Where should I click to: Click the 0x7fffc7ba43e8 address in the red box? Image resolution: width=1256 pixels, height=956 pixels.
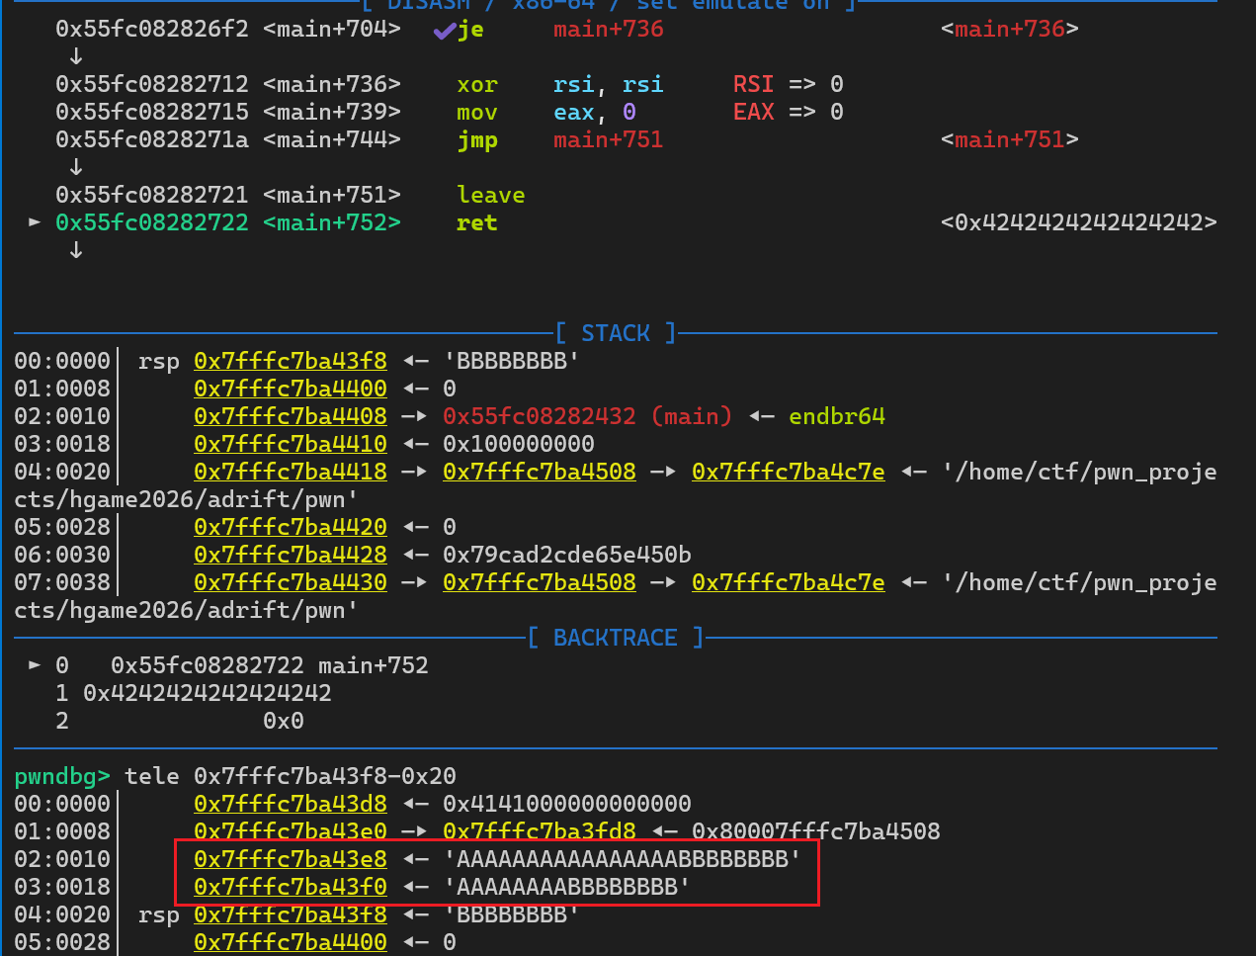coord(291,859)
